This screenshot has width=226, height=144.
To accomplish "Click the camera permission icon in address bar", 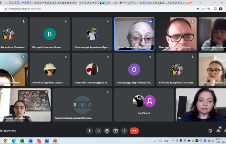I will pyautogui.click(x=198, y=9).
